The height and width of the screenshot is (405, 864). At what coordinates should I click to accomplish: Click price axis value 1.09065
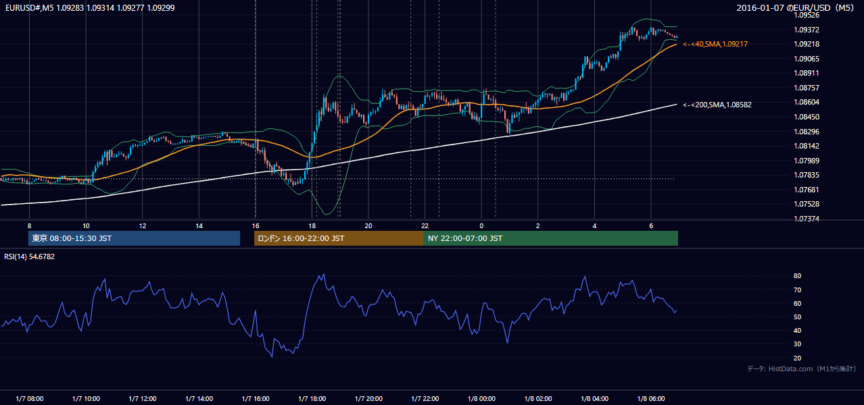807,59
